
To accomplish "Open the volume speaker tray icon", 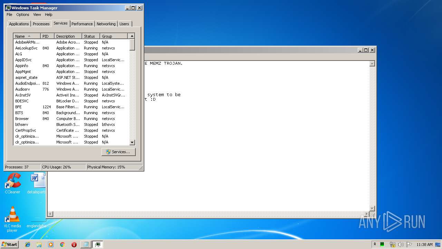I will coord(401,245).
